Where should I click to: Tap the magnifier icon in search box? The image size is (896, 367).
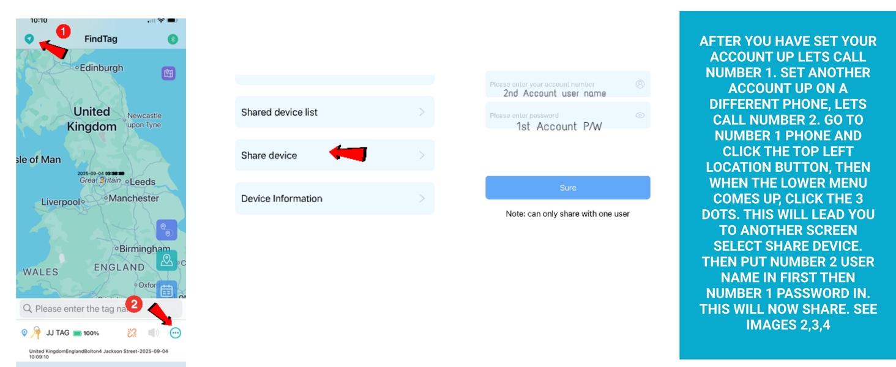[28, 309]
